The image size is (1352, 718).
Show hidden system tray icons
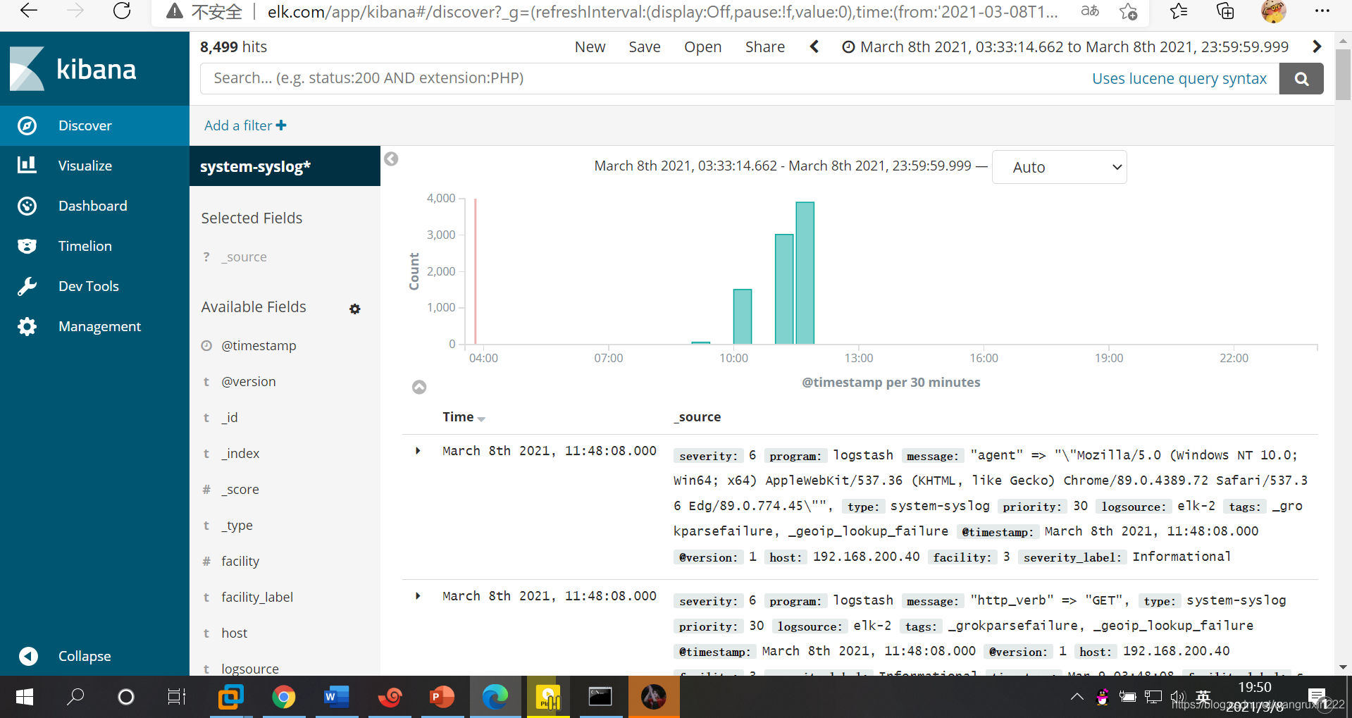[1077, 697]
